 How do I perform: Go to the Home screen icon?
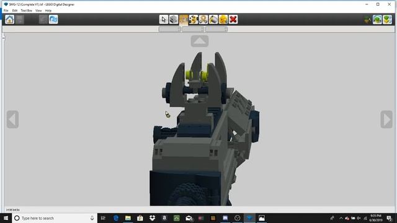10,19
